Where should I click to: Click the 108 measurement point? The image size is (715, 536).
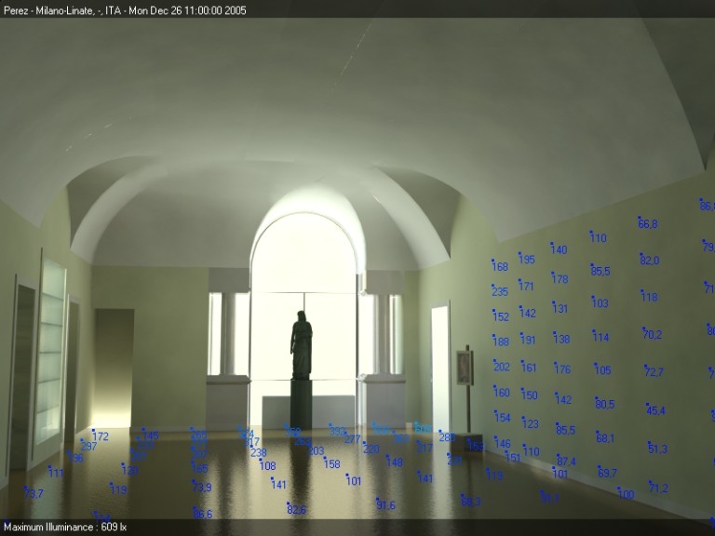268,466
